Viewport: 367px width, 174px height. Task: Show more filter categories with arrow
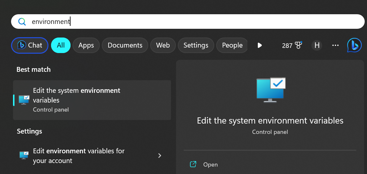pos(259,45)
